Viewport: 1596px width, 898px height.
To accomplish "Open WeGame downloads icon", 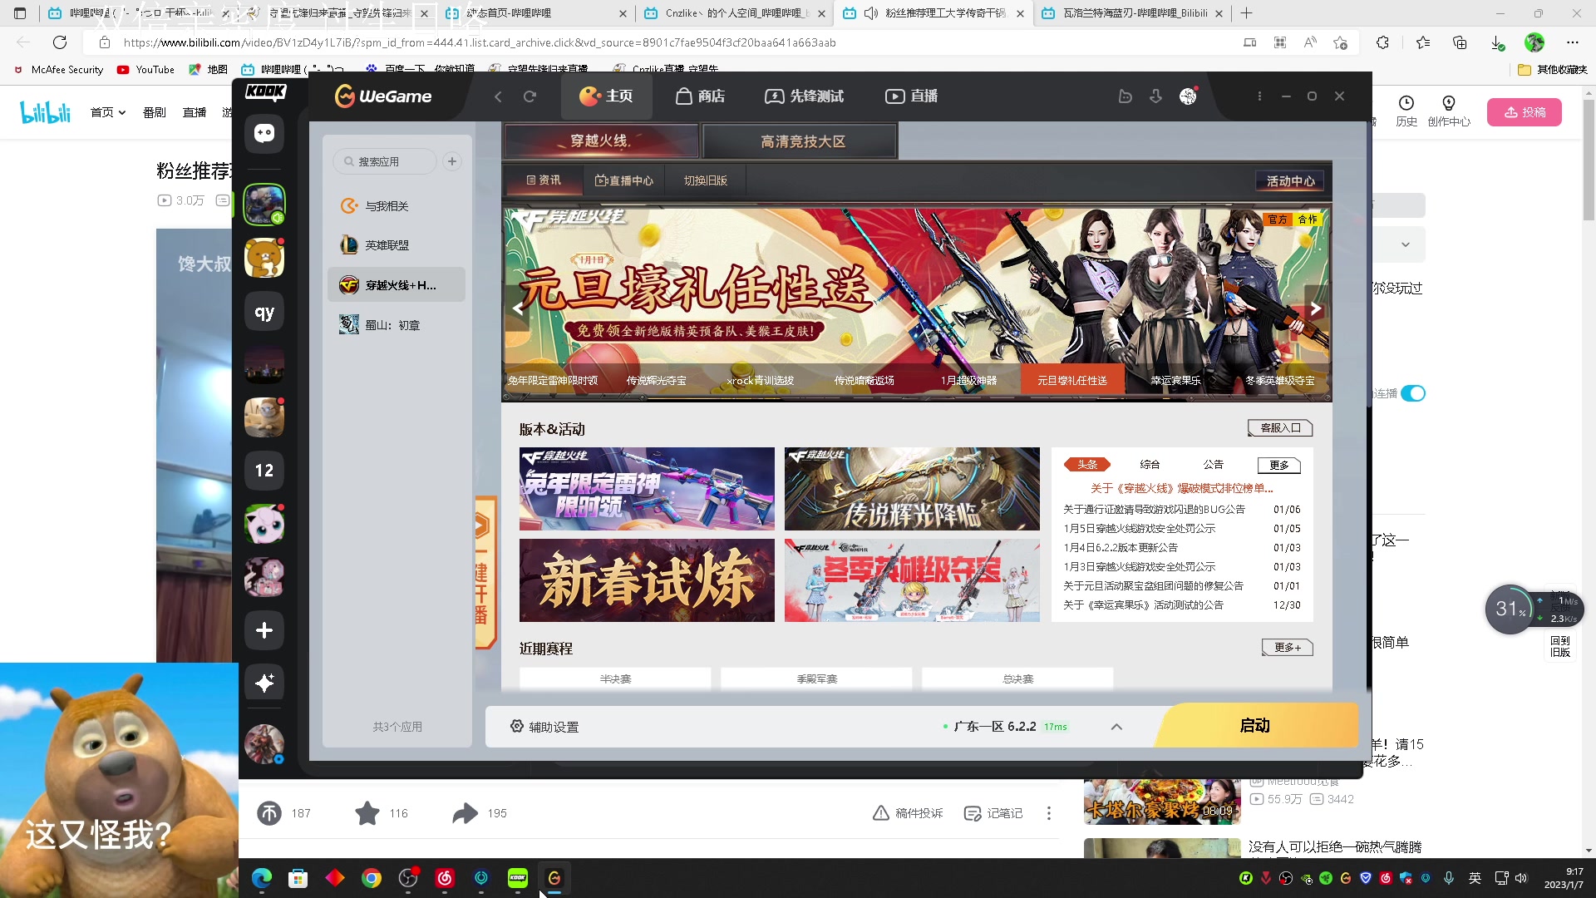I will coord(1155,96).
